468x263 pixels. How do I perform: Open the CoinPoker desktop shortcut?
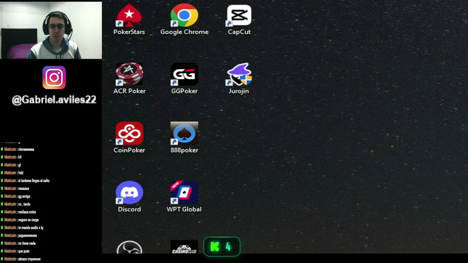pyautogui.click(x=129, y=138)
